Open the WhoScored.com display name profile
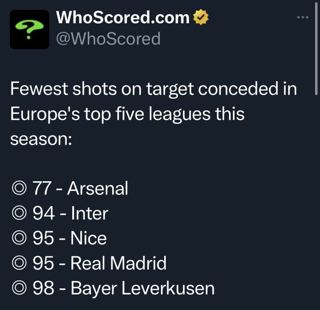 123,17
